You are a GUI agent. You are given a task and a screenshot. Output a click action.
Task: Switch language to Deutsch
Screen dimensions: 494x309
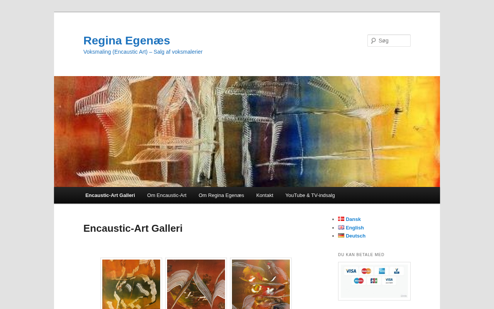(x=355, y=236)
